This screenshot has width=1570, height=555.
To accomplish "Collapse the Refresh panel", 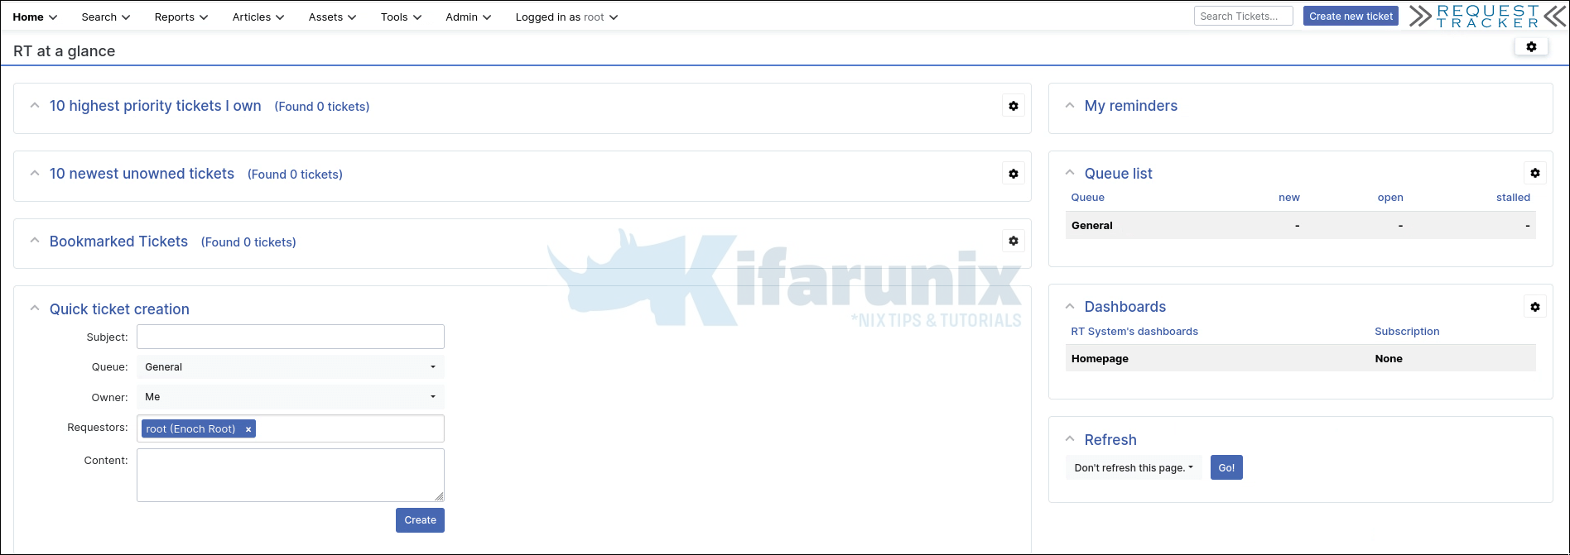I will pyautogui.click(x=1070, y=439).
